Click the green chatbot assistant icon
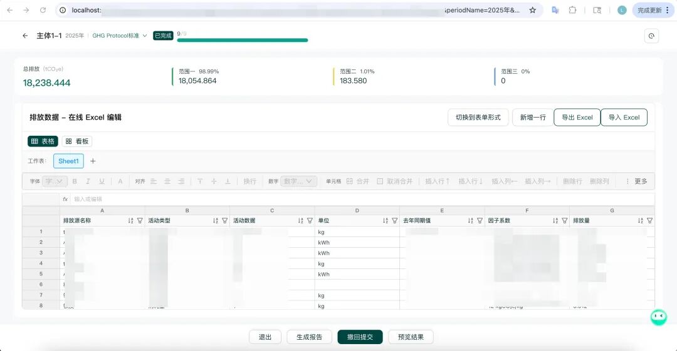Image resolution: width=677 pixels, height=351 pixels. tap(658, 317)
